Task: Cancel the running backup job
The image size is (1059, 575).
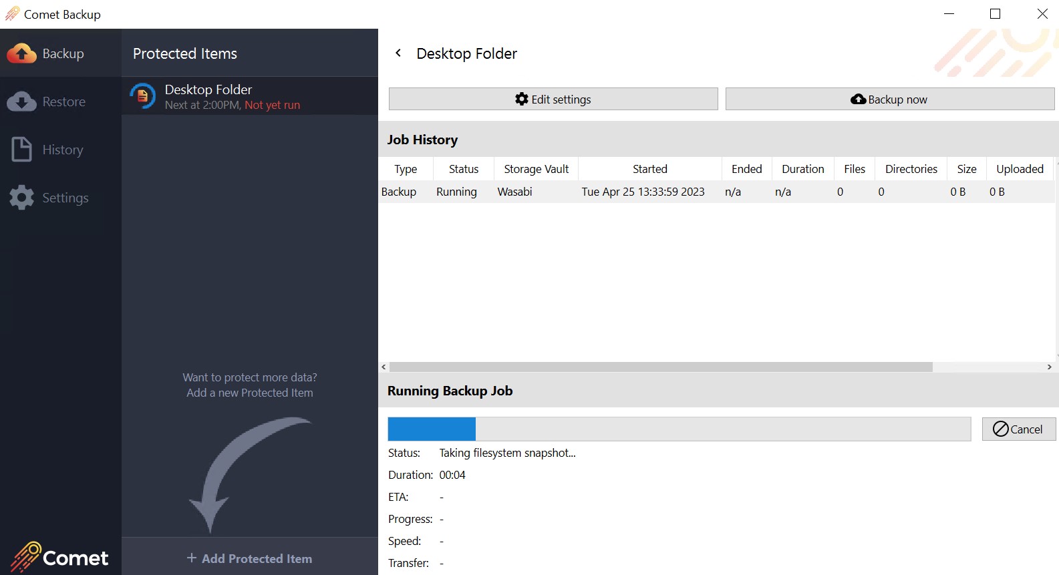Action: 1019,429
